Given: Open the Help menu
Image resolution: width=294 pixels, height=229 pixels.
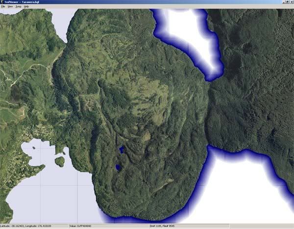Looking at the screenshot, I should pyautogui.click(x=26, y=7).
